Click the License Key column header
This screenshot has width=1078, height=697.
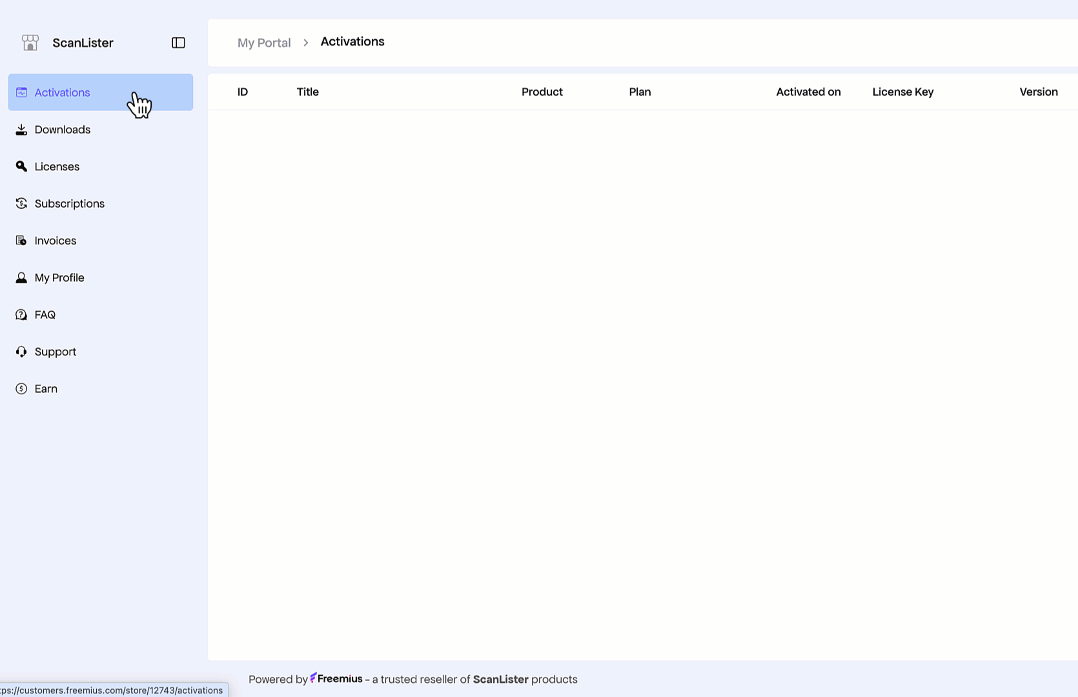[x=903, y=92]
